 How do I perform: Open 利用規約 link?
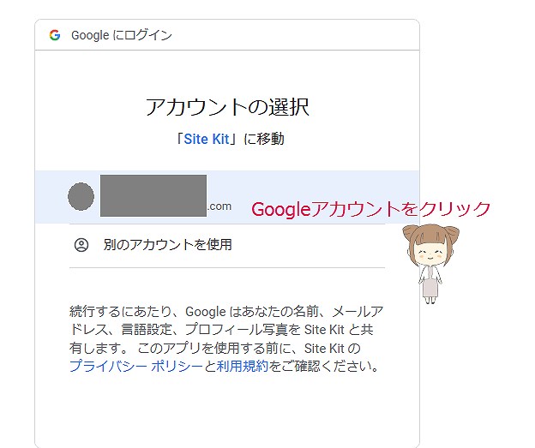tap(243, 366)
